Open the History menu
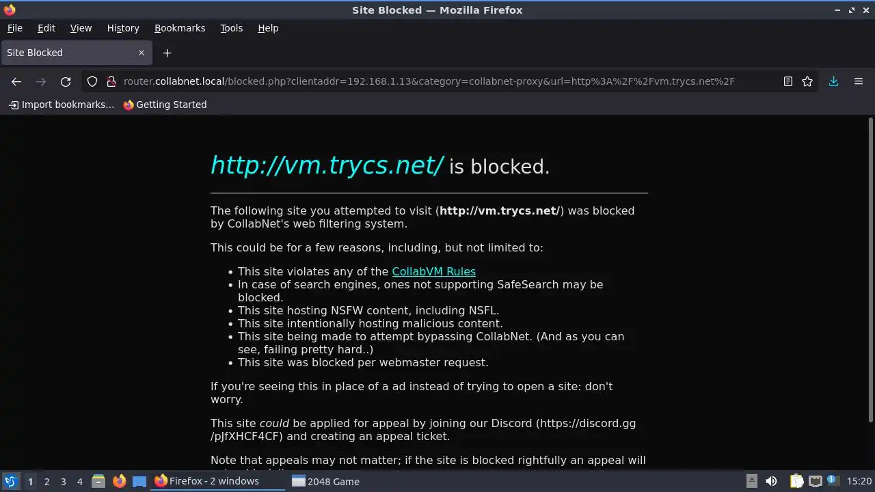Image resolution: width=875 pixels, height=492 pixels. [123, 28]
